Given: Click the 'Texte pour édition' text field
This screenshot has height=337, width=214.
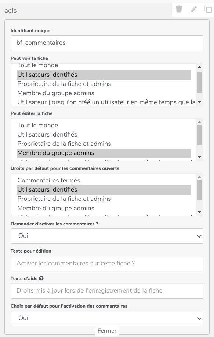Looking at the screenshot, I should click(x=106, y=263).
